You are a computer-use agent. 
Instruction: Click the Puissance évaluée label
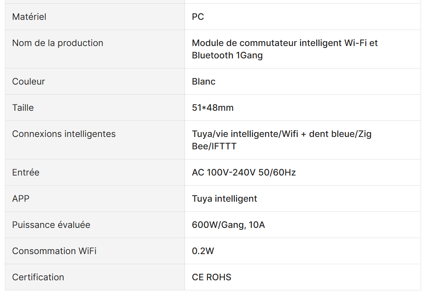point(51,225)
